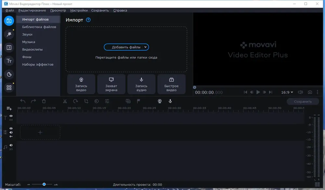This screenshot has height=190, width=325.
Task: Select Импорт файлов in sidebar list
Action: [38, 19]
